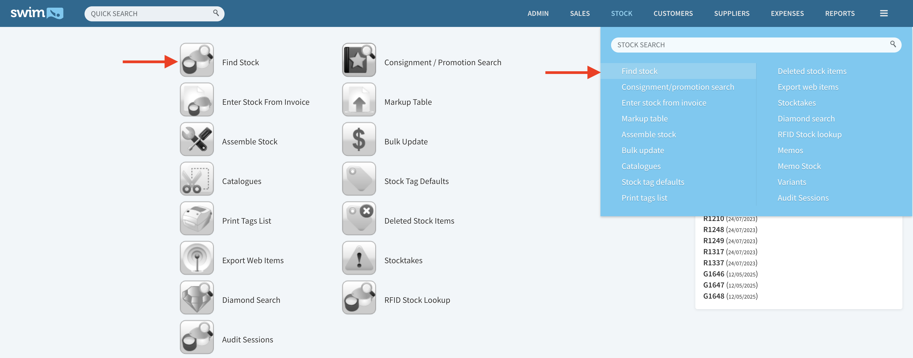Open item R1337 (24/07/2023)

click(730, 263)
